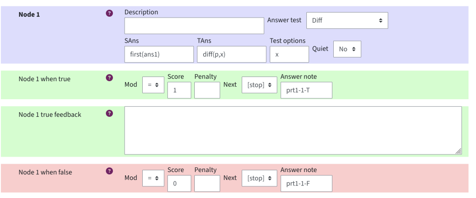Screen dimensions: 476x198
Task: Click the Quiet label
Action: (x=320, y=49)
